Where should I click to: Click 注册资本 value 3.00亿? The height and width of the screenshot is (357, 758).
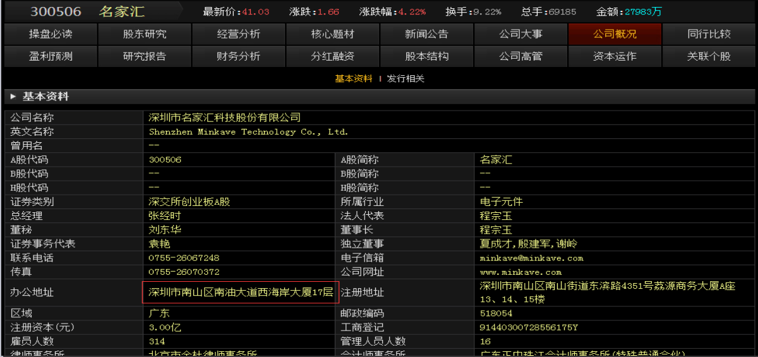165,327
